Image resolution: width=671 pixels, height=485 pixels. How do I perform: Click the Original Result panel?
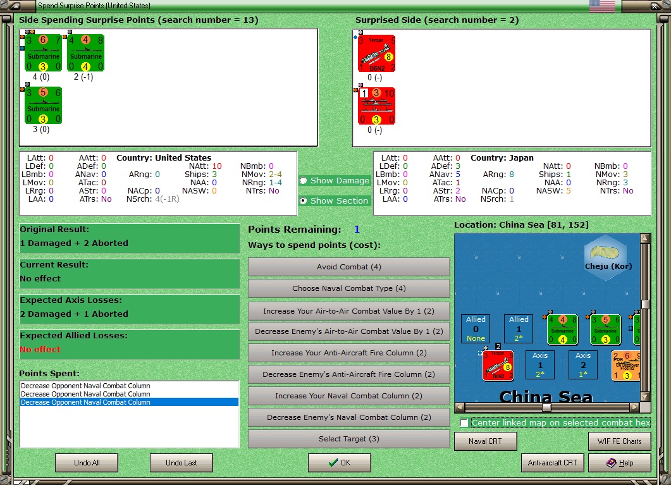pyautogui.click(x=129, y=238)
